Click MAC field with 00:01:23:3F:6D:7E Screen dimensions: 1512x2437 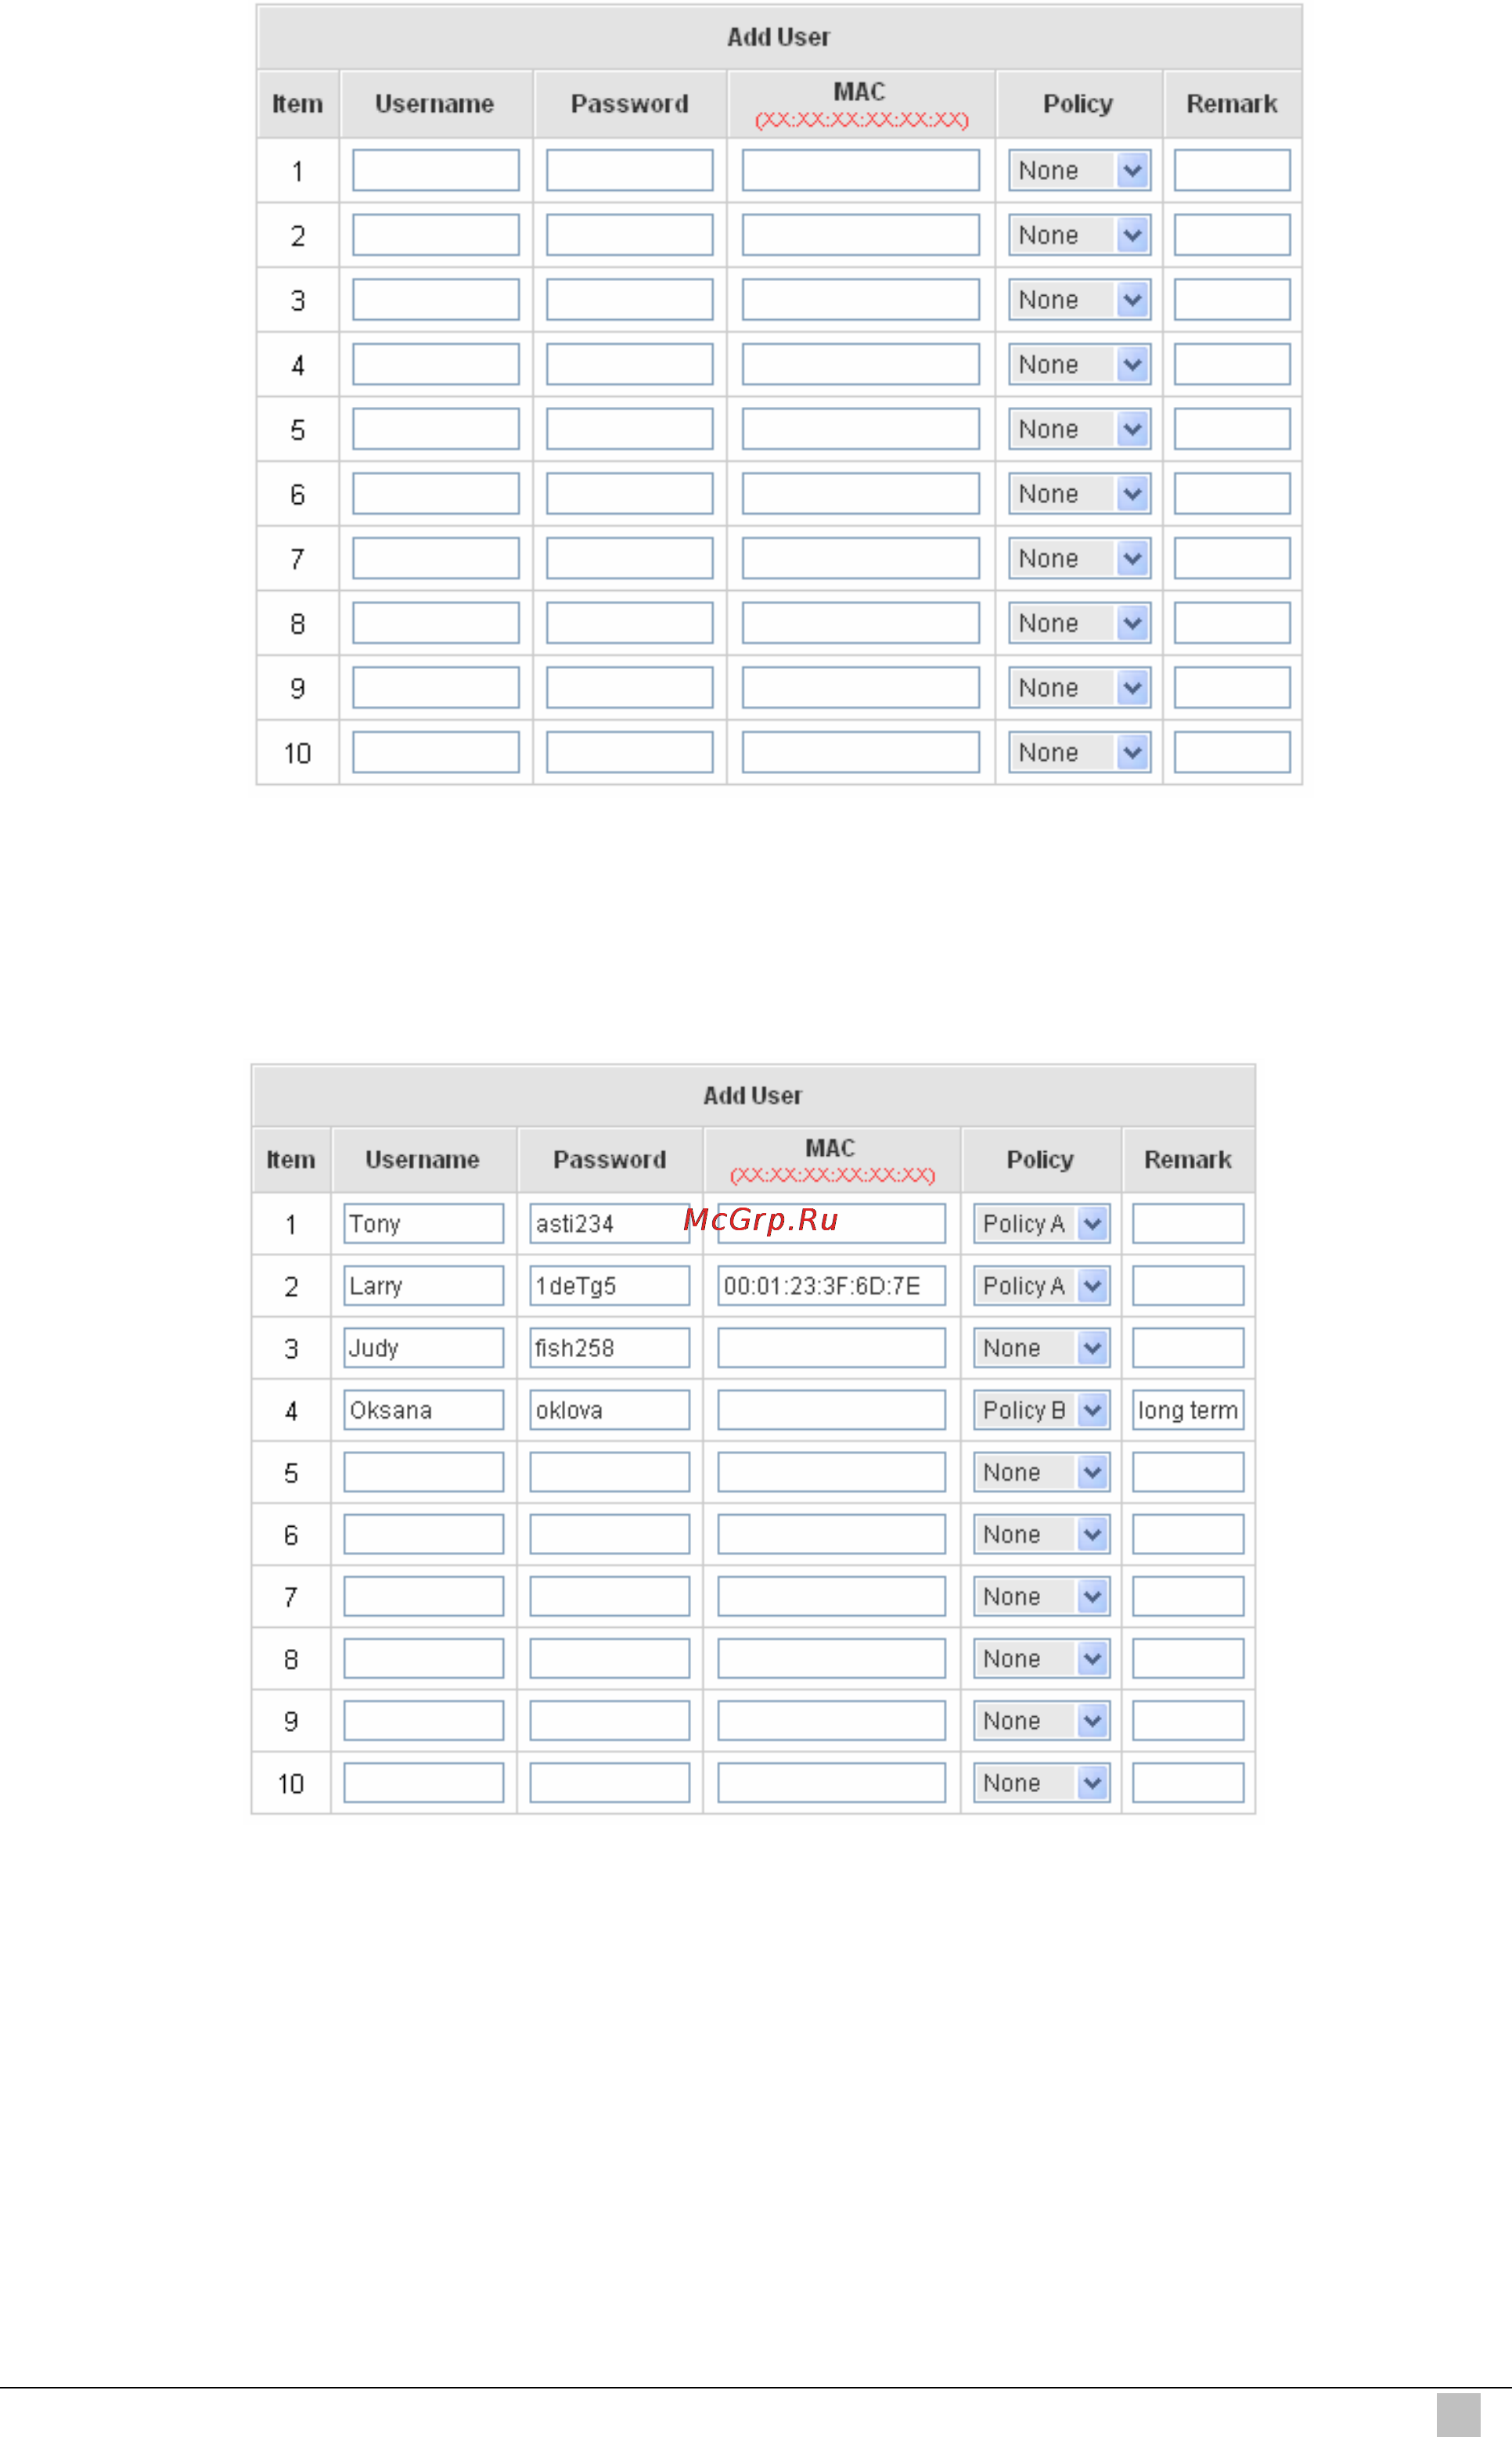tap(831, 1285)
